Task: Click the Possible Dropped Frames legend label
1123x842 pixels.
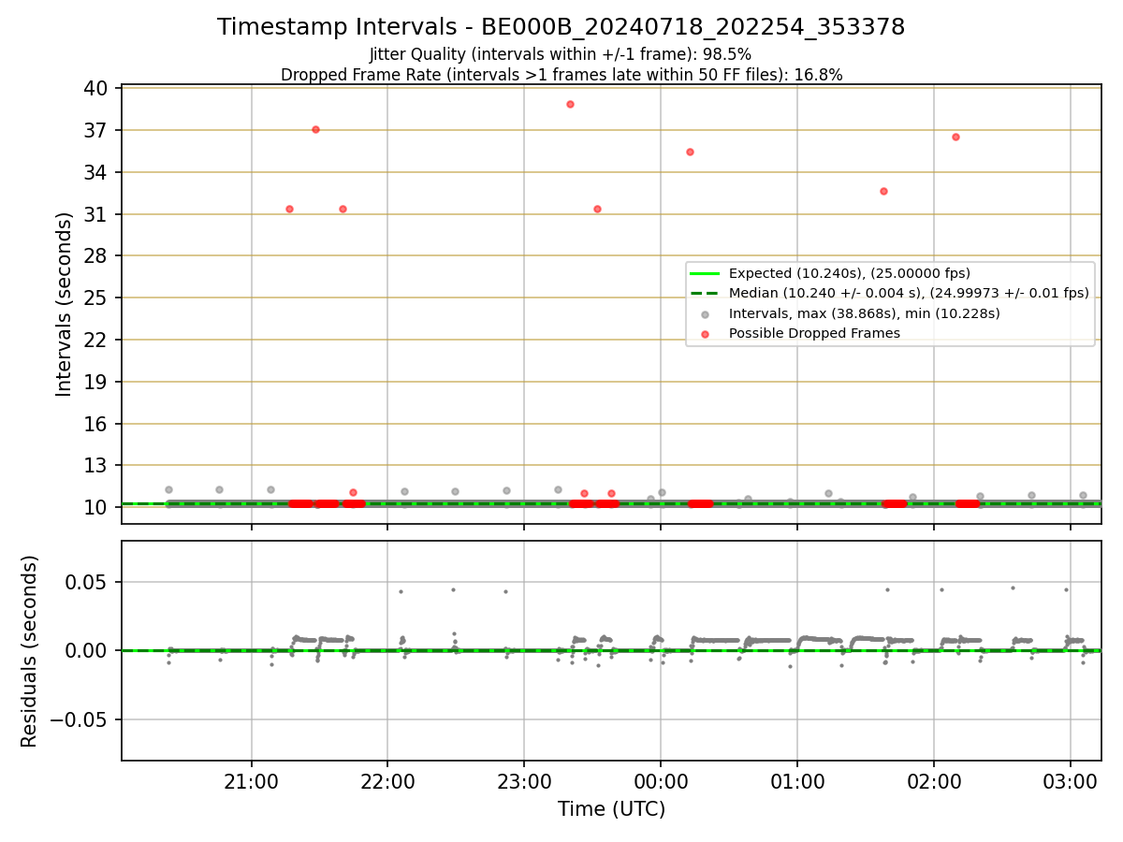Action: tap(814, 333)
